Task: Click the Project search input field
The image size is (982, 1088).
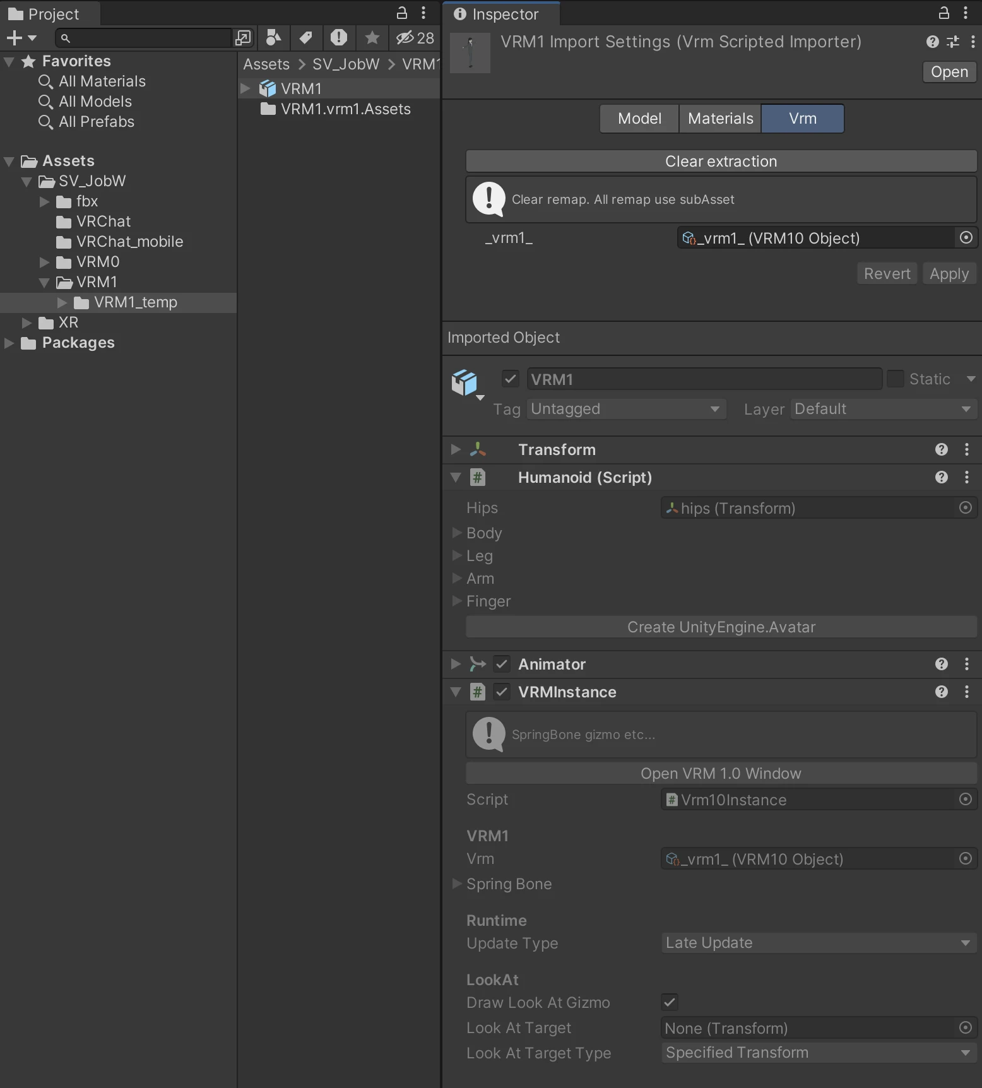Action: point(144,38)
